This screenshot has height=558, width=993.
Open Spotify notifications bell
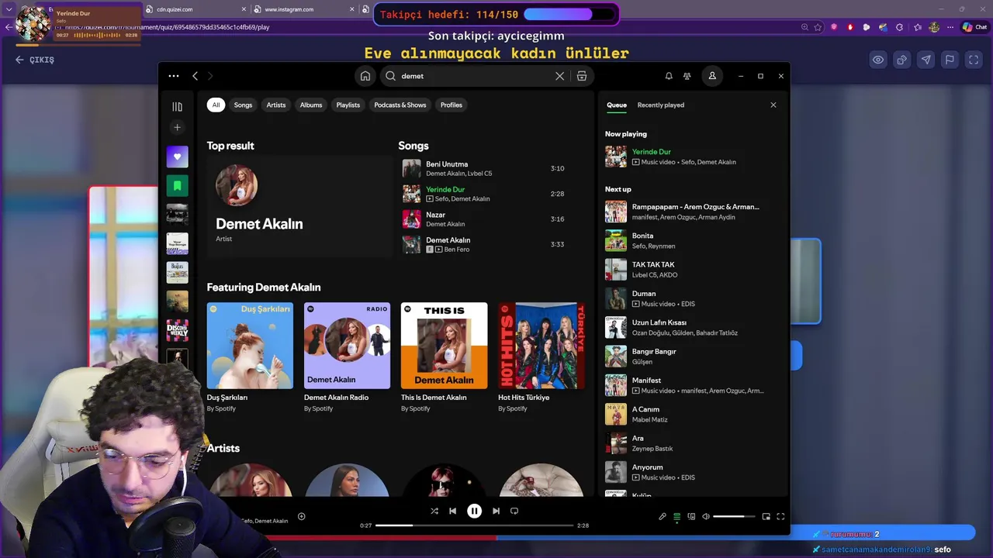tap(669, 76)
